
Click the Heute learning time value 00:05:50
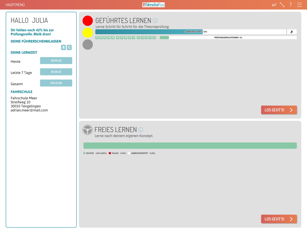pyautogui.click(x=56, y=61)
